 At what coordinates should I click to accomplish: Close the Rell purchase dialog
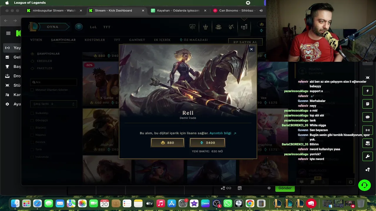(x=251, y=49)
